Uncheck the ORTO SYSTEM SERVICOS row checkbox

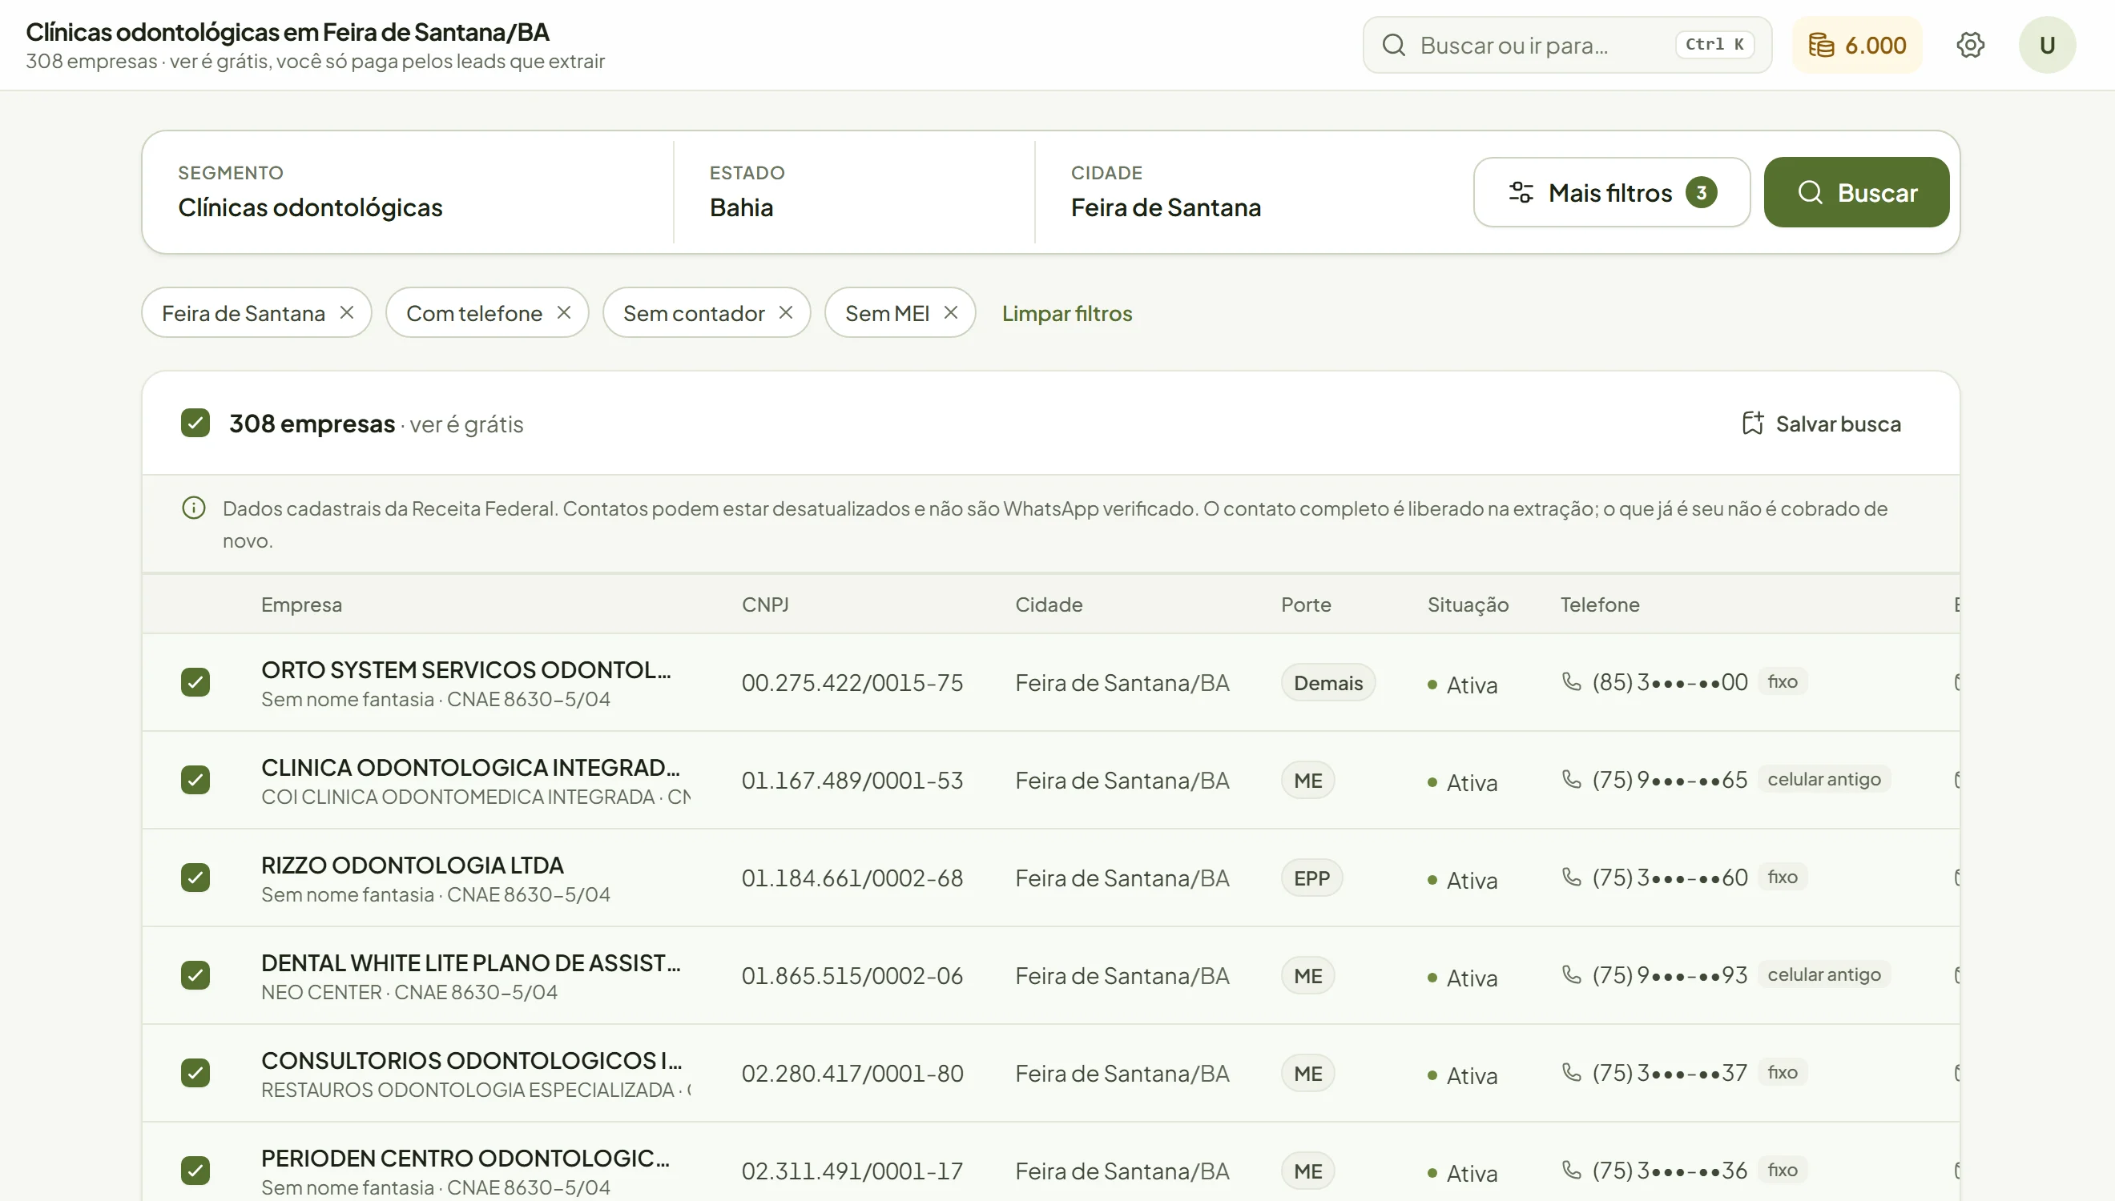[x=195, y=682]
